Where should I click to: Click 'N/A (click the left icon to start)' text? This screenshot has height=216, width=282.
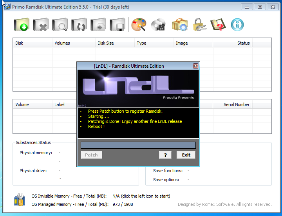[x=141, y=196]
